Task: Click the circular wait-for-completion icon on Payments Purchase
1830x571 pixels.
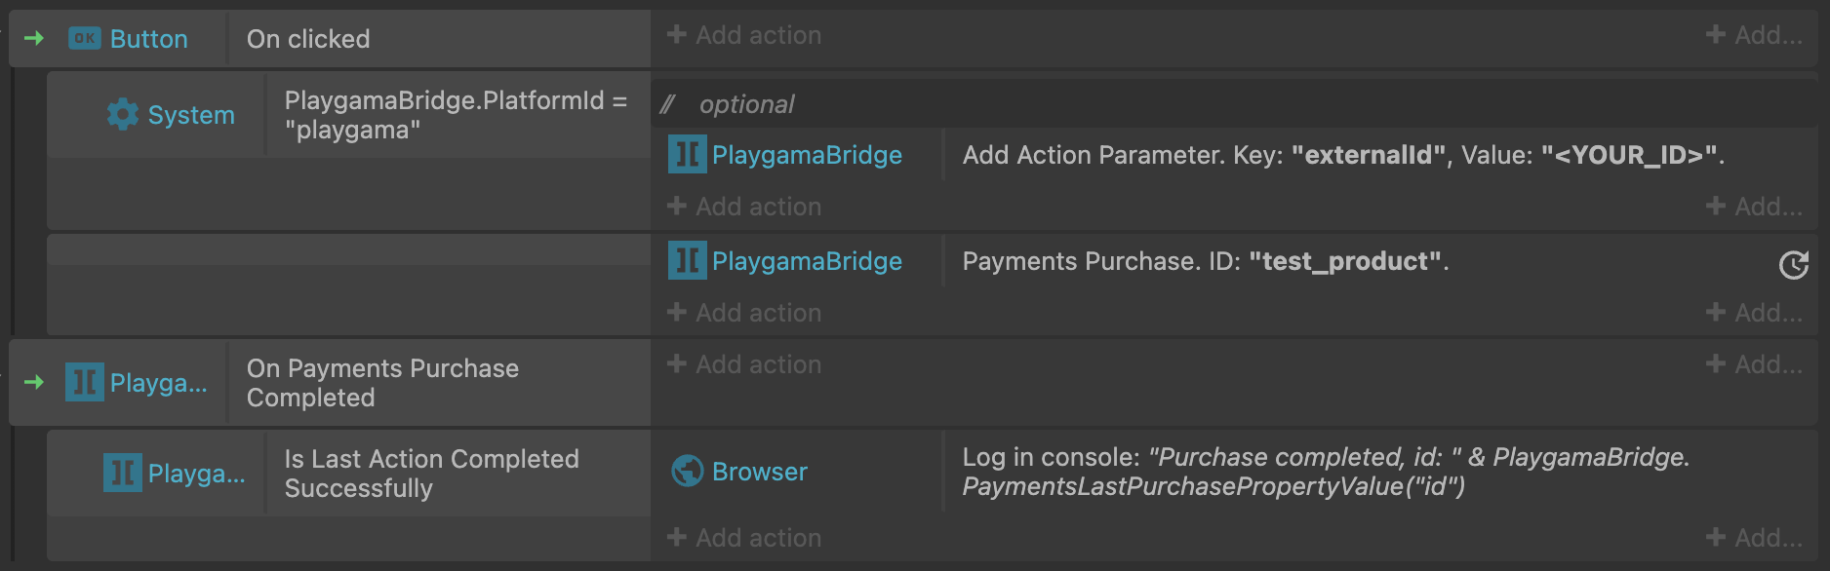Action: pyautogui.click(x=1794, y=264)
